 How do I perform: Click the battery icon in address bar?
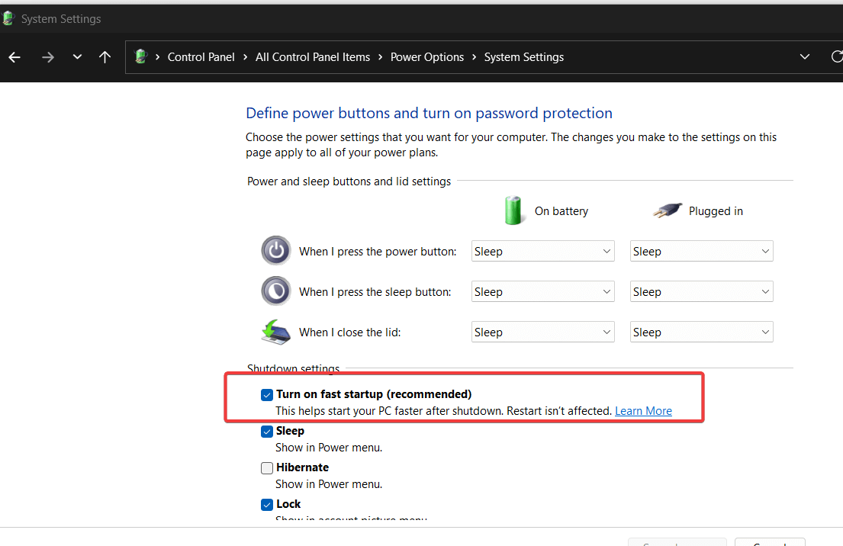pos(140,56)
